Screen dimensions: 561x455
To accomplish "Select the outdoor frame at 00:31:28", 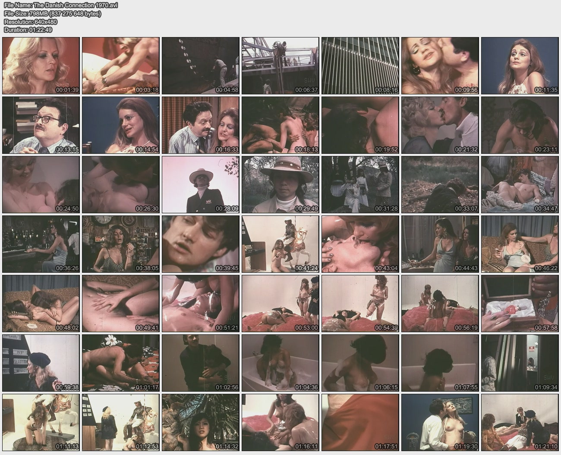I will click(360, 184).
